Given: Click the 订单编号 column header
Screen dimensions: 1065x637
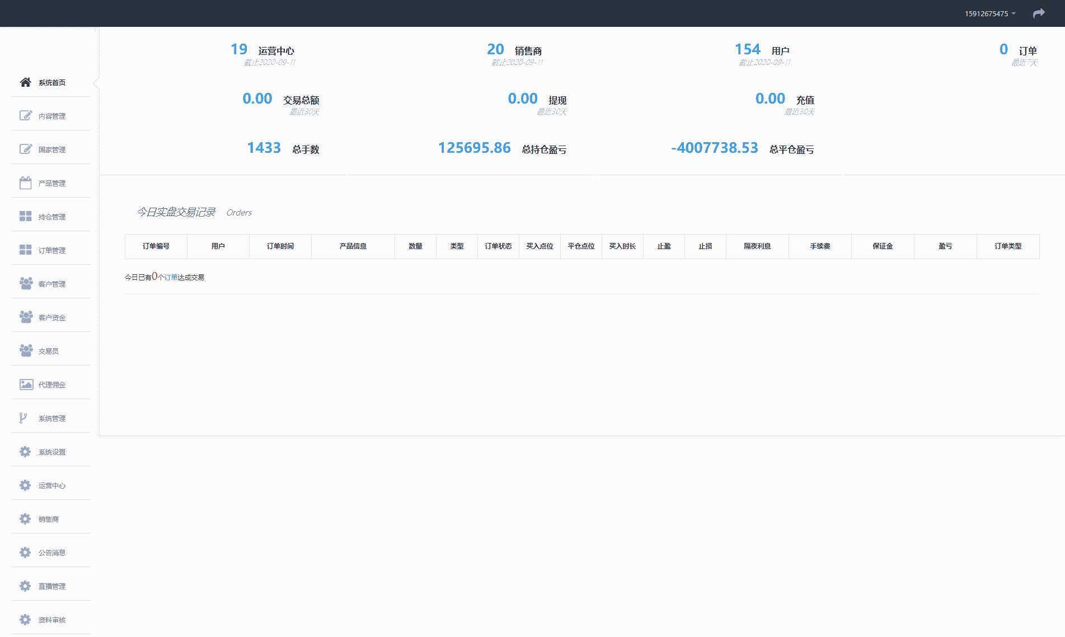Looking at the screenshot, I should 156,246.
